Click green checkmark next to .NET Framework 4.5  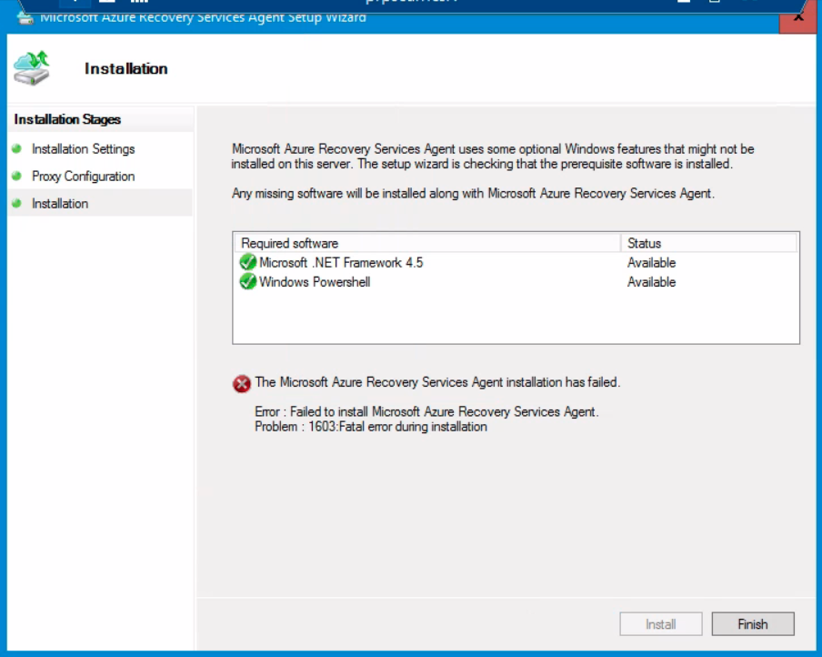coord(248,262)
